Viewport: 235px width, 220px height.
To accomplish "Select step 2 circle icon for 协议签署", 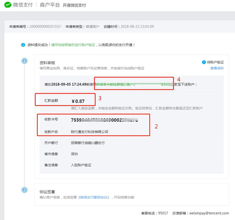I will [x=24, y=190].
